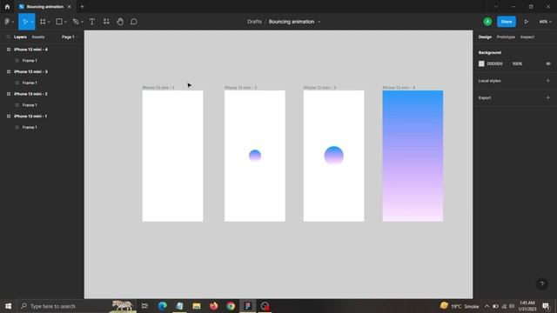Open Firefox from taskbar
Viewport: 557px width, 313px height.
pyautogui.click(x=213, y=306)
